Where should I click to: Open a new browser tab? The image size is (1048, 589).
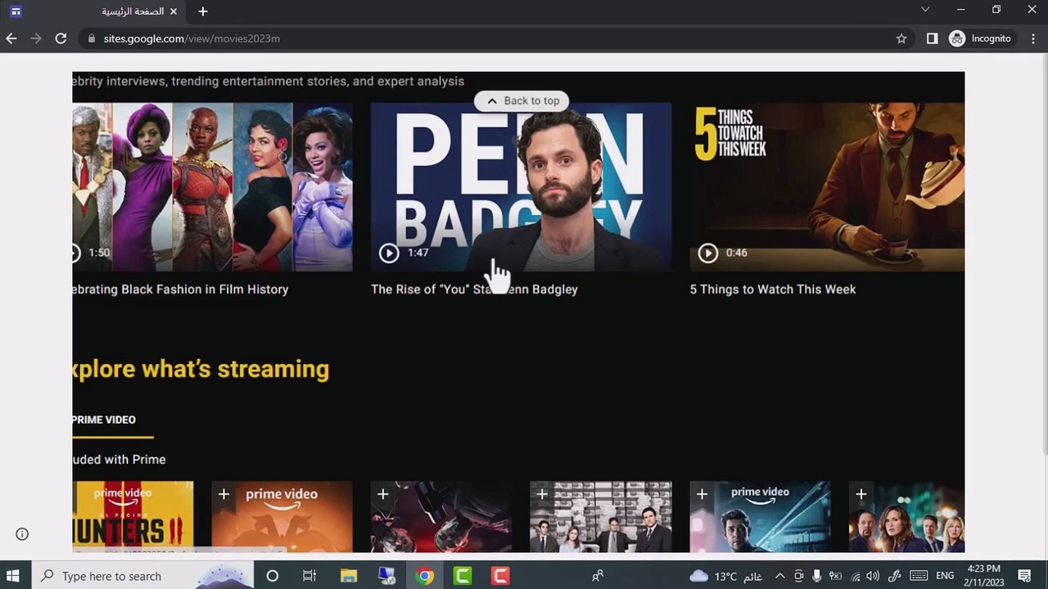tap(203, 11)
